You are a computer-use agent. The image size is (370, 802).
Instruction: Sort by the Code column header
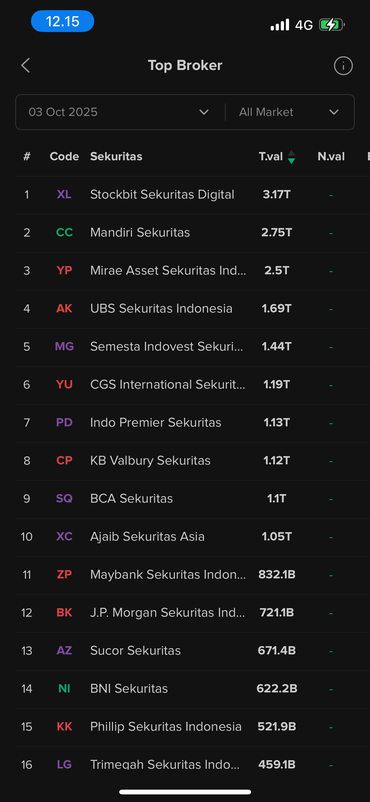pyautogui.click(x=64, y=156)
